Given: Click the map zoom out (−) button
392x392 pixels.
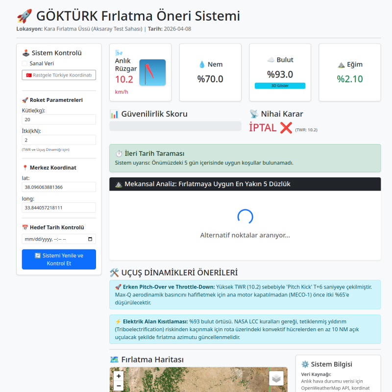Looking at the screenshot, I should (119, 387).
